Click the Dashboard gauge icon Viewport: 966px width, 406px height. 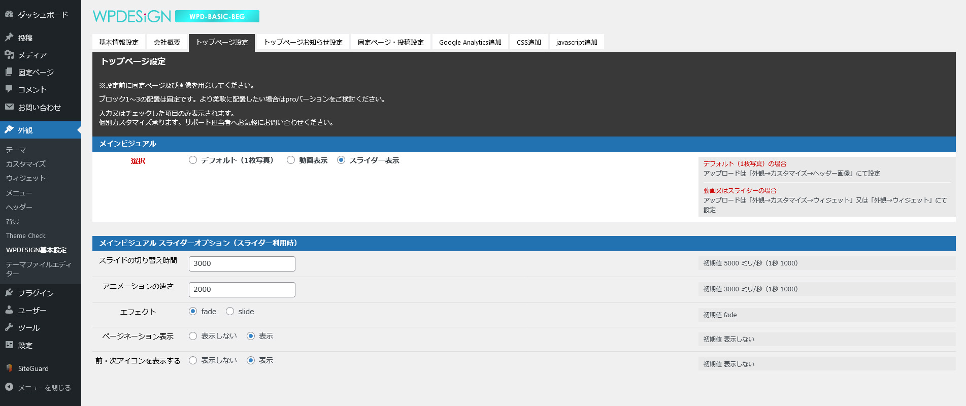click(9, 14)
